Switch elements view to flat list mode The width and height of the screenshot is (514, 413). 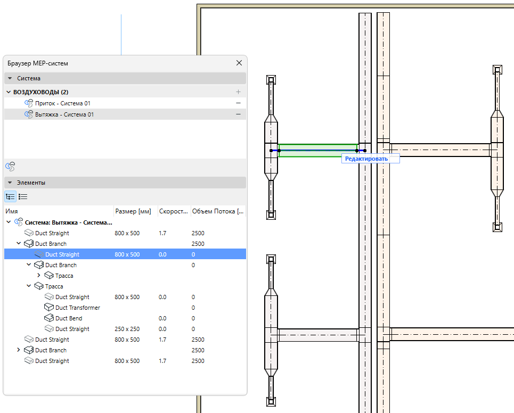tap(23, 196)
